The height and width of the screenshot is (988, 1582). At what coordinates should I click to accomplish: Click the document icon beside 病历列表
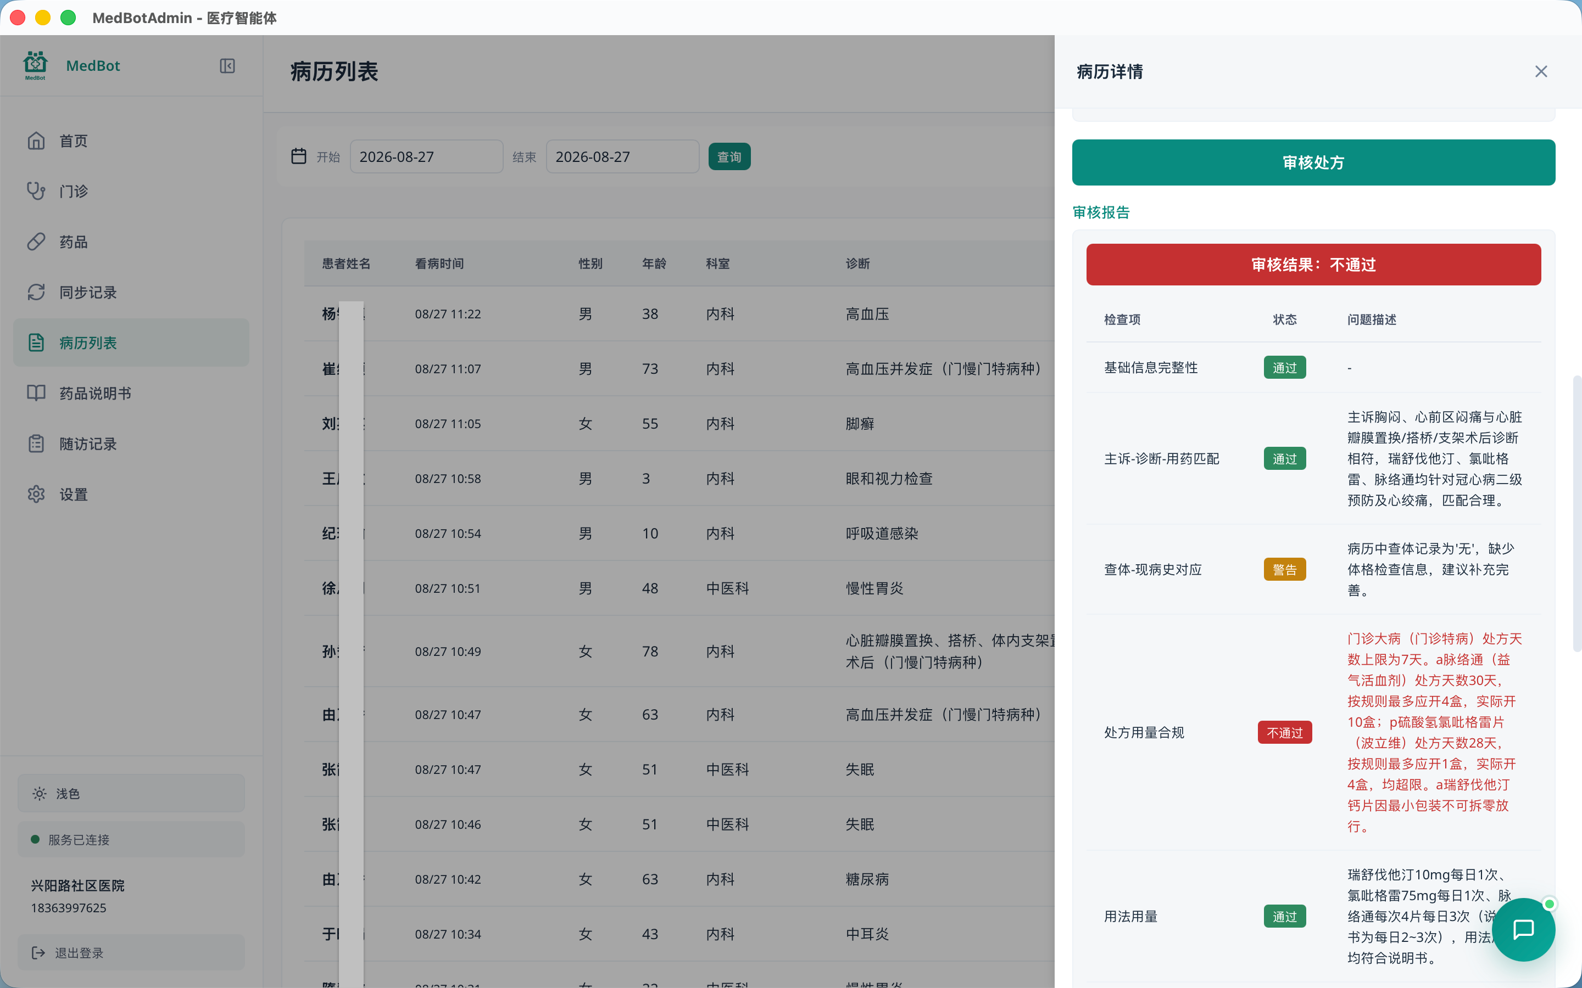[36, 343]
